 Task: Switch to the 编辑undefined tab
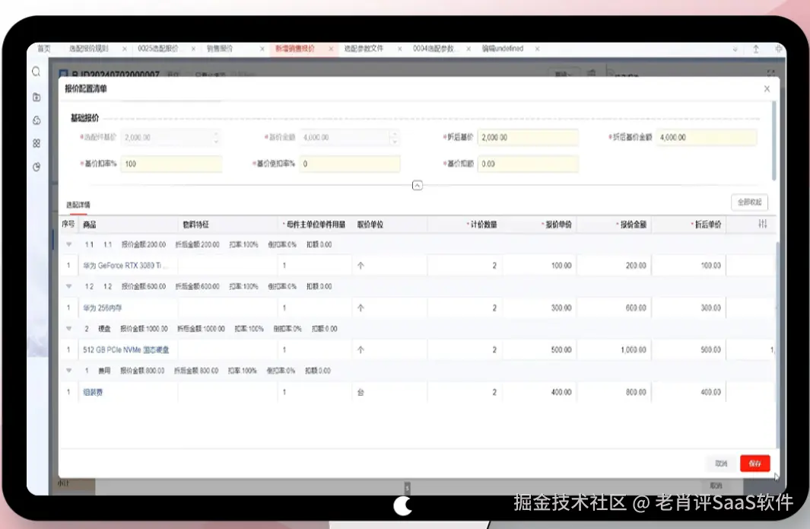click(x=503, y=49)
